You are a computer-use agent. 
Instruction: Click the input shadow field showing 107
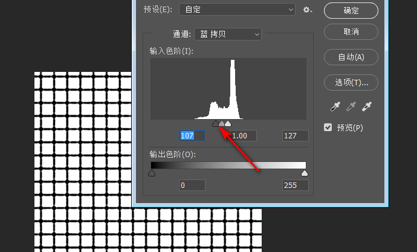coord(192,135)
